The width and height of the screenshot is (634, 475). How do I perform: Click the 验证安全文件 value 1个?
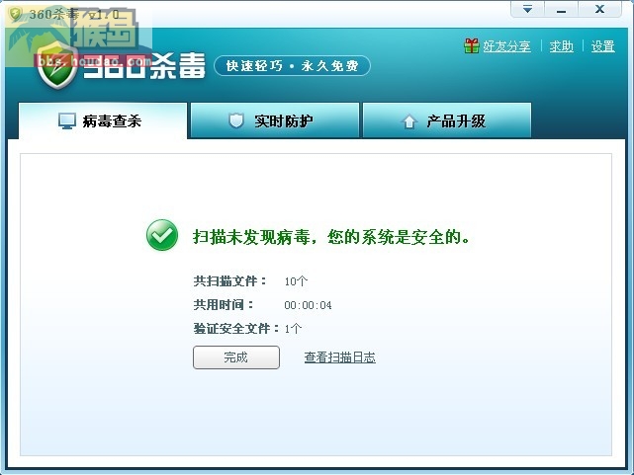click(x=293, y=329)
